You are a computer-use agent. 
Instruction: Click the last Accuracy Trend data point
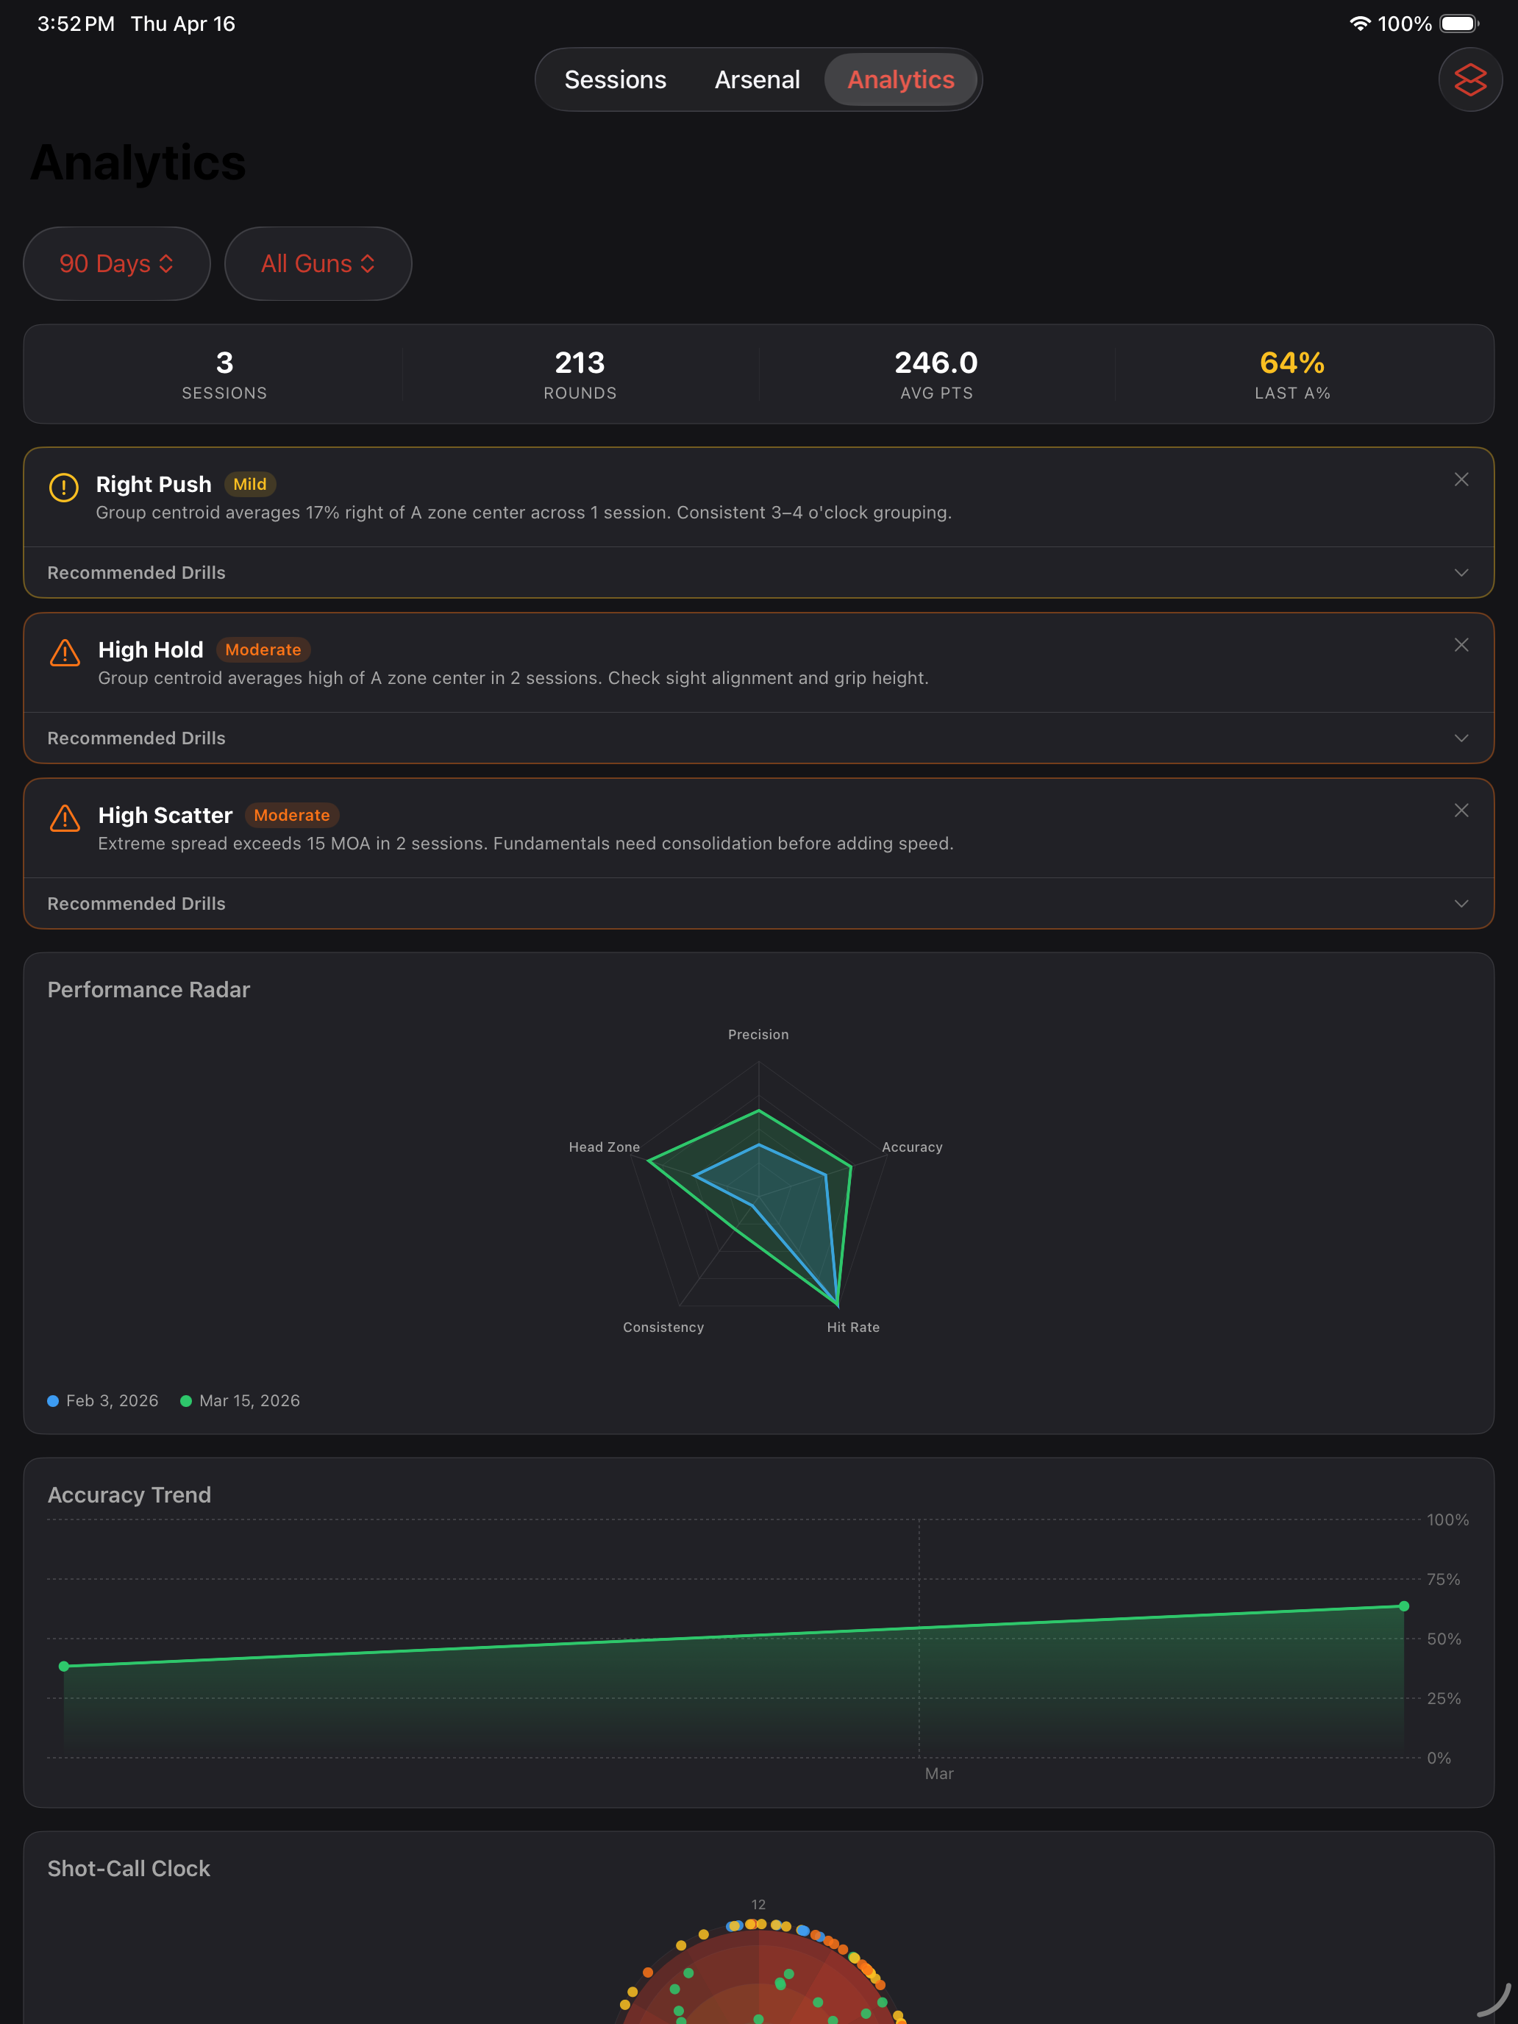click(1403, 1606)
